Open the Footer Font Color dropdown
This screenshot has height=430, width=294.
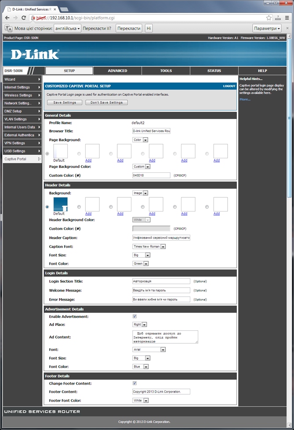point(141,401)
